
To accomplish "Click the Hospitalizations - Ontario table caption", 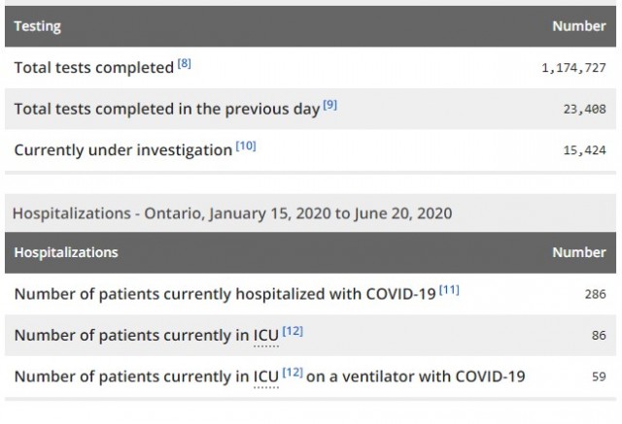I will click(x=232, y=213).
